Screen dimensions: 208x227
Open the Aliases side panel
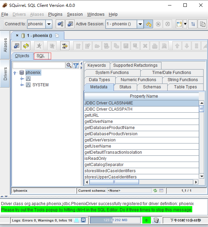[x=5, y=45]
